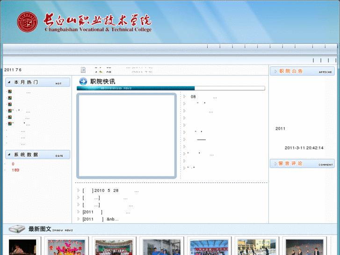
Task: Click the triangle next to the 2010 5 28 article
Action: pos(79,190)
